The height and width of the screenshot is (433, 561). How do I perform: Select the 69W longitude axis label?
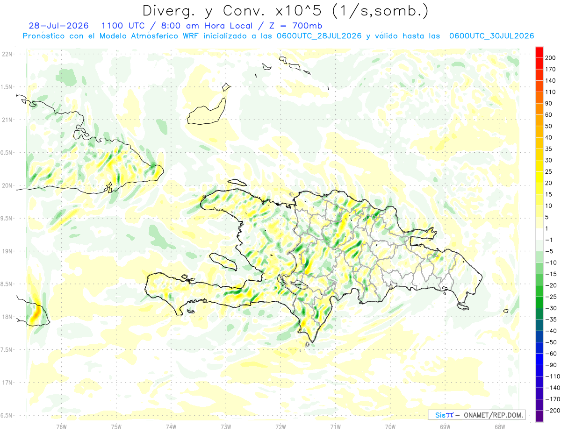tap(445, 427)
